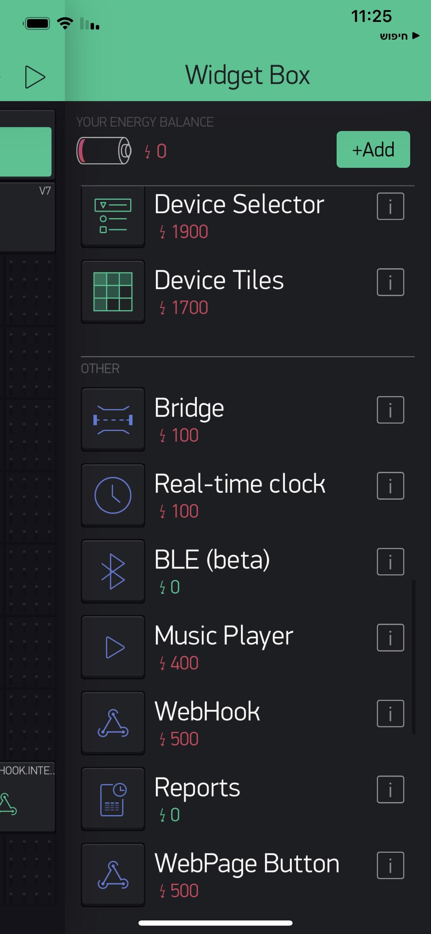
Task: View info for WebHook widget
Action: (x=390, y=714)
